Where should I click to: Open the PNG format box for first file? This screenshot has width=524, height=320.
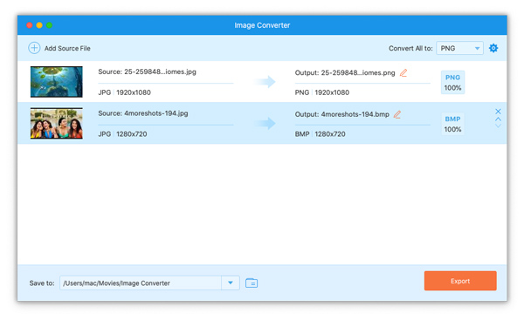tap(452, 83)
